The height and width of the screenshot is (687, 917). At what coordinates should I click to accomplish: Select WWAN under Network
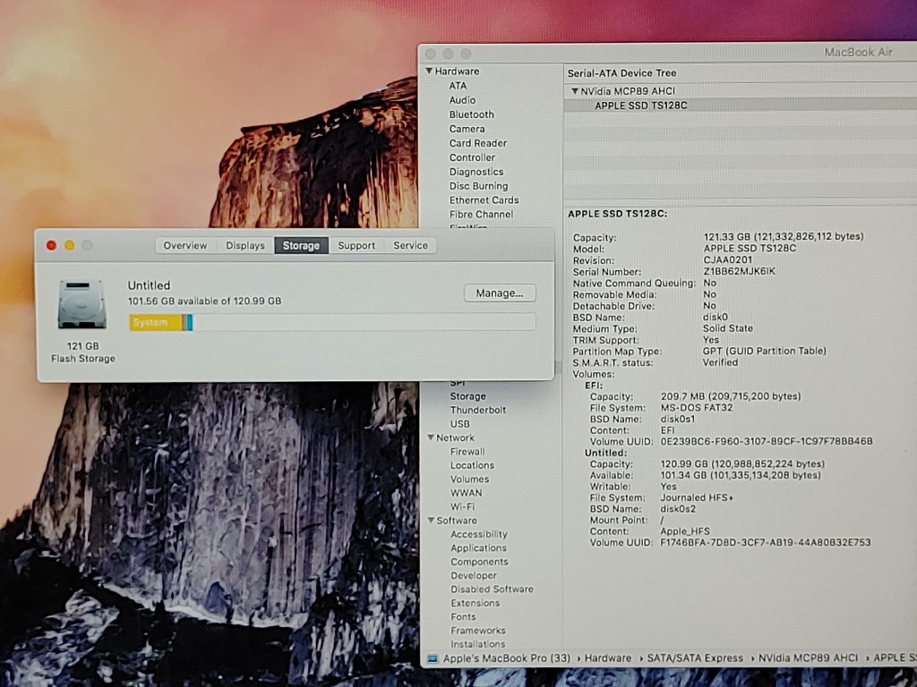coord(466,493)
